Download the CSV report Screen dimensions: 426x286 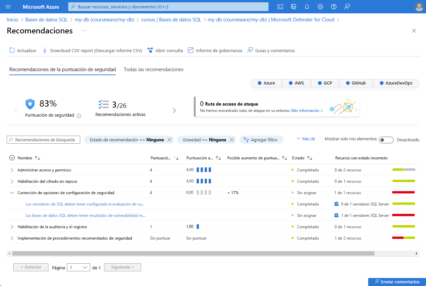click(x=92, y=50)
